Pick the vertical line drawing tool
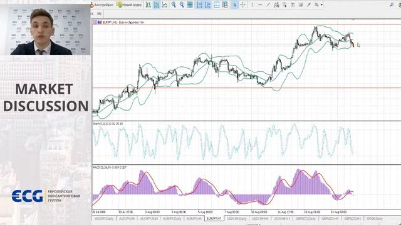The height and width of the screenshot is (225, 401). pyautogui.click(x=252, y=4)
